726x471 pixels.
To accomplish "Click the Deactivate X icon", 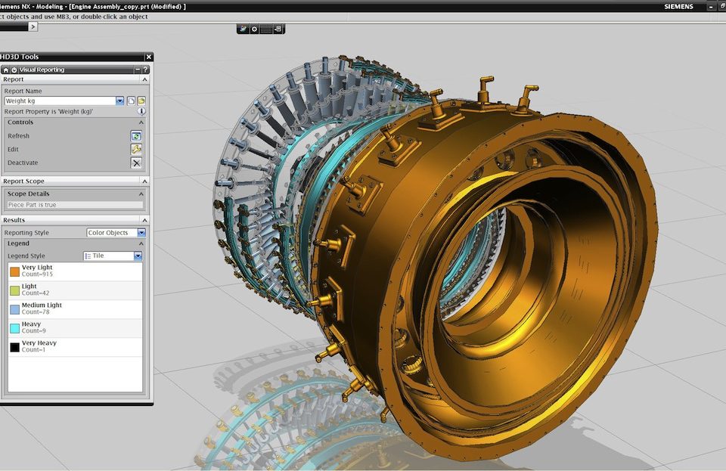I will tap(136, 163).
